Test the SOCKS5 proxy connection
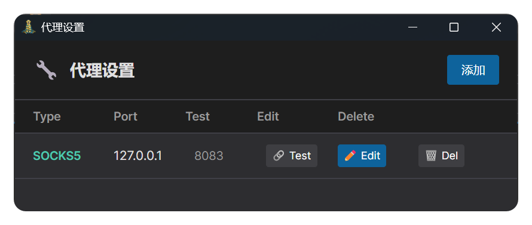 (x=292, y=156)
